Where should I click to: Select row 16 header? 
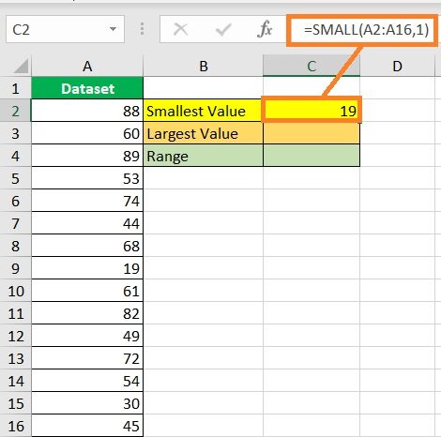pyautogui.click(x=15, y=426)
